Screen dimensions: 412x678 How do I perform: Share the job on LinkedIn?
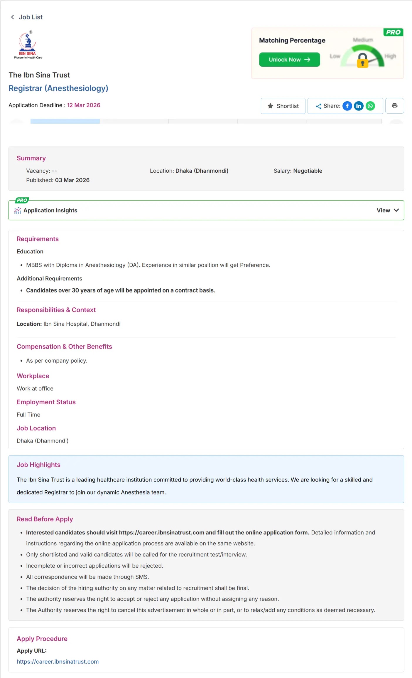pos(359,106)
